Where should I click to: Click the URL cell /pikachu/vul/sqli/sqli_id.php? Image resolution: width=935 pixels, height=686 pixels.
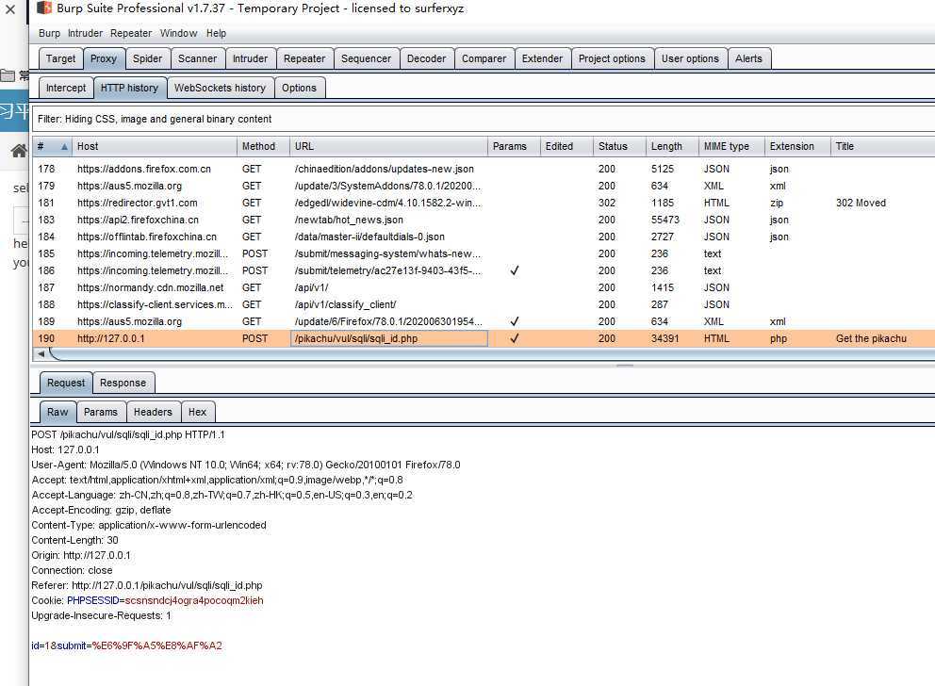[388, 338]
